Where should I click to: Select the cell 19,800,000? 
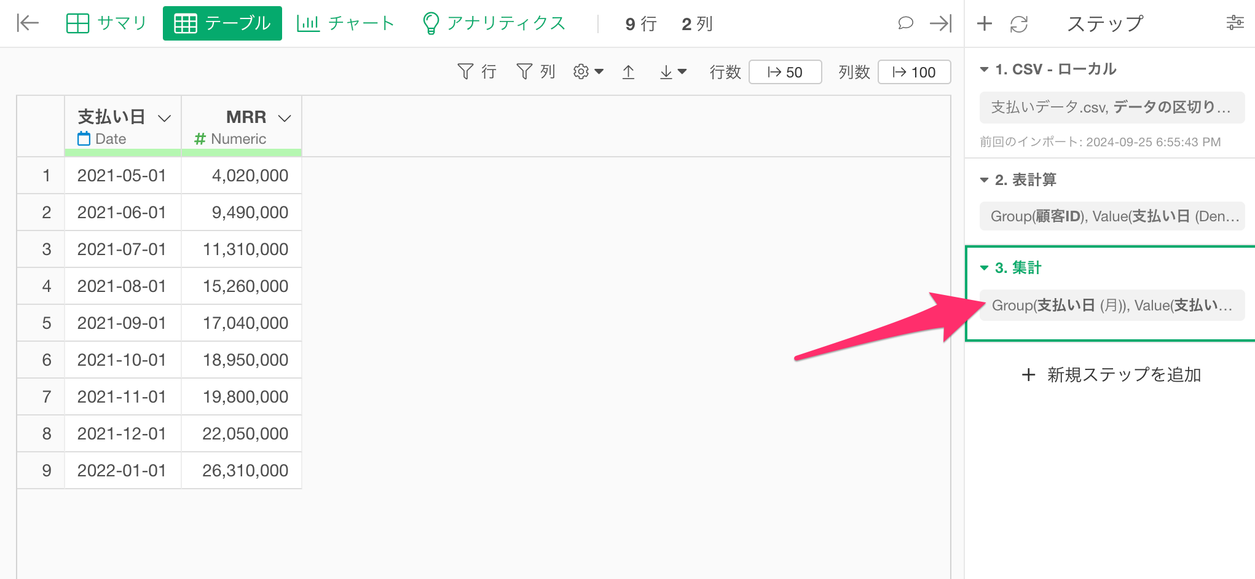coord(242,397)
